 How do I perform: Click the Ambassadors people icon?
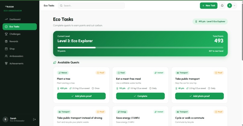6,56
